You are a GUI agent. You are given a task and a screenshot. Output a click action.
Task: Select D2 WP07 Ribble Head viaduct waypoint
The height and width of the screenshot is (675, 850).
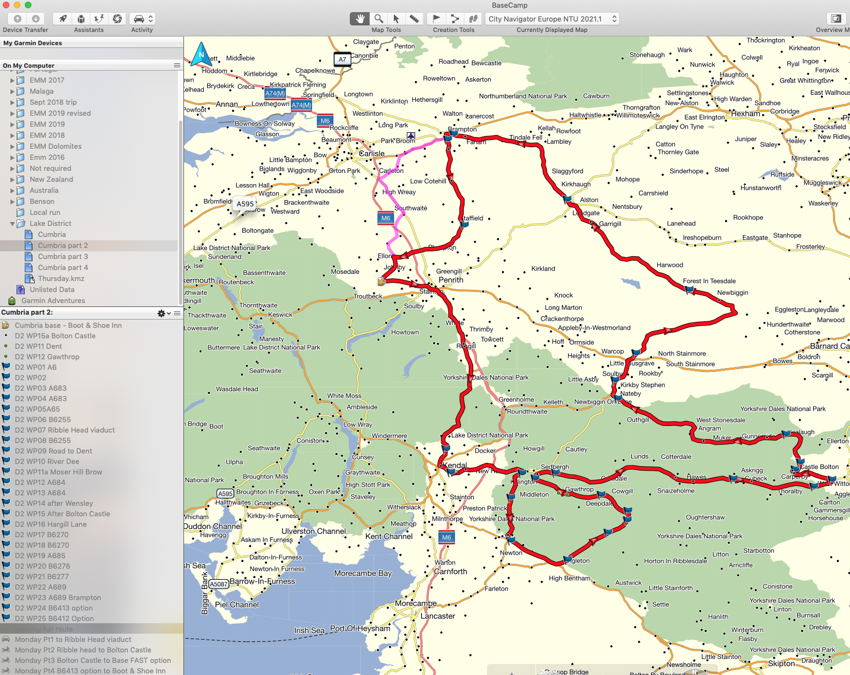coord(65,430)
